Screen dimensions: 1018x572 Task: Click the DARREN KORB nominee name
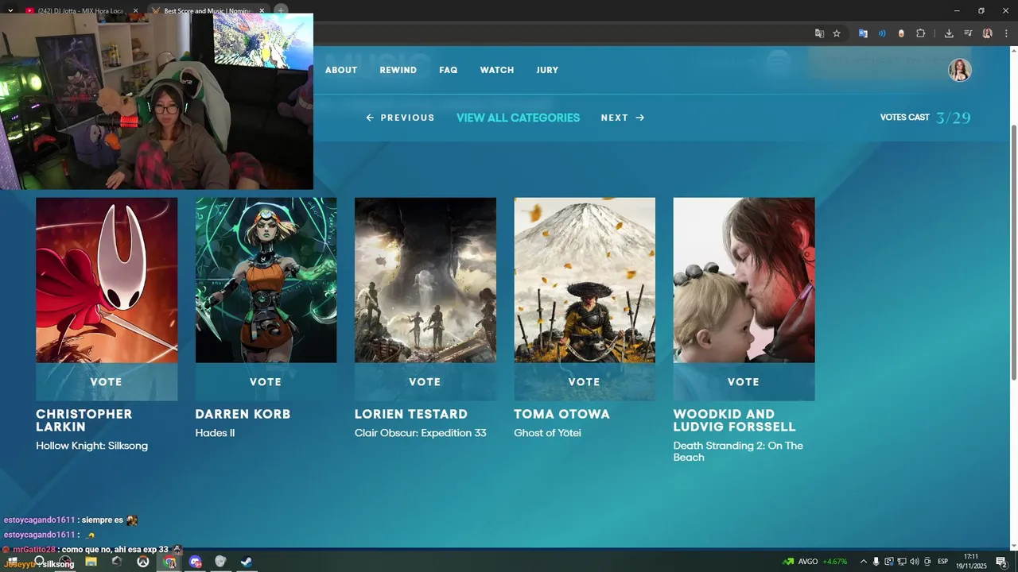coord(243,414)
